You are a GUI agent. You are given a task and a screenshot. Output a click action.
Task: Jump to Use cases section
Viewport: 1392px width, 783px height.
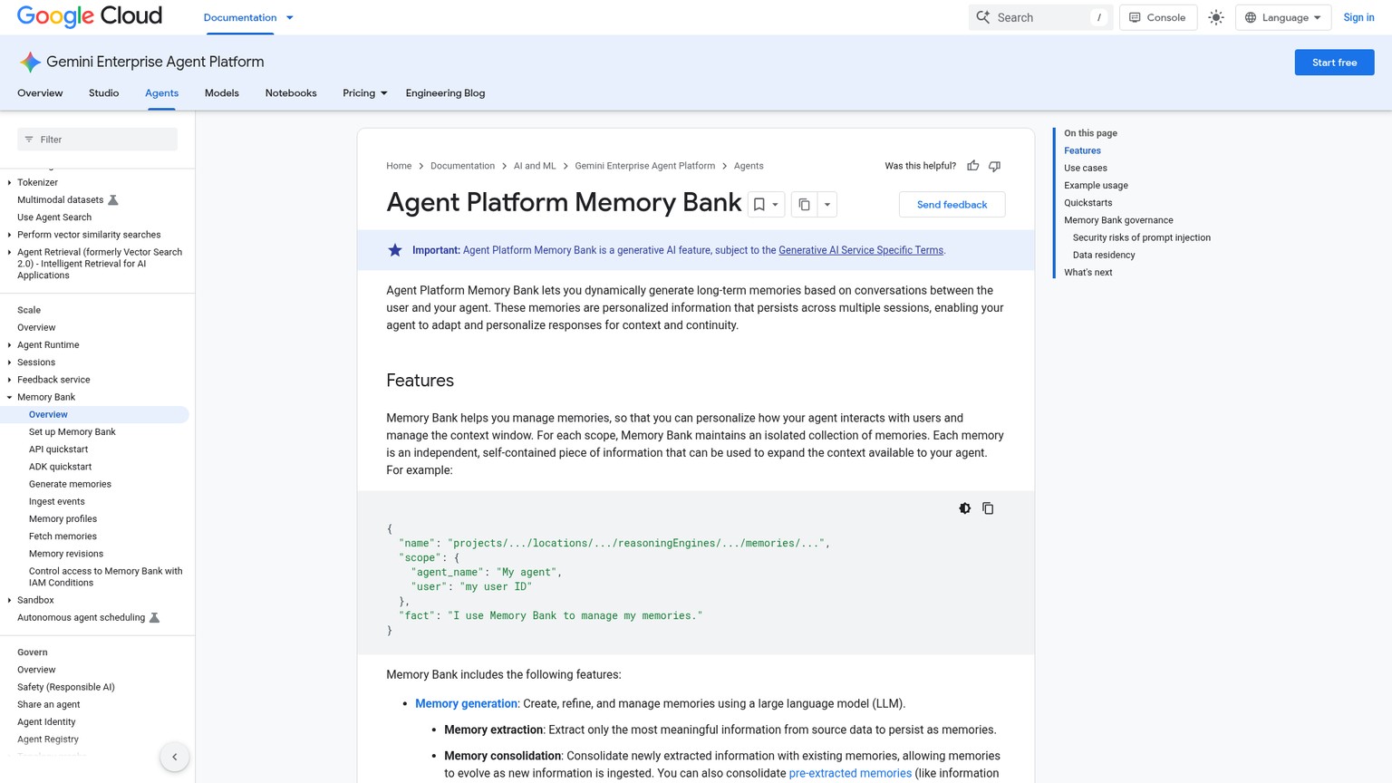[x=1085, y=168]
